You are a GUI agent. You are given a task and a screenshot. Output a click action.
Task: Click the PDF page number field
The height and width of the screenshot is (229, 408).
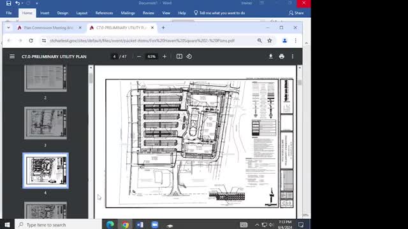pos(114,57)
